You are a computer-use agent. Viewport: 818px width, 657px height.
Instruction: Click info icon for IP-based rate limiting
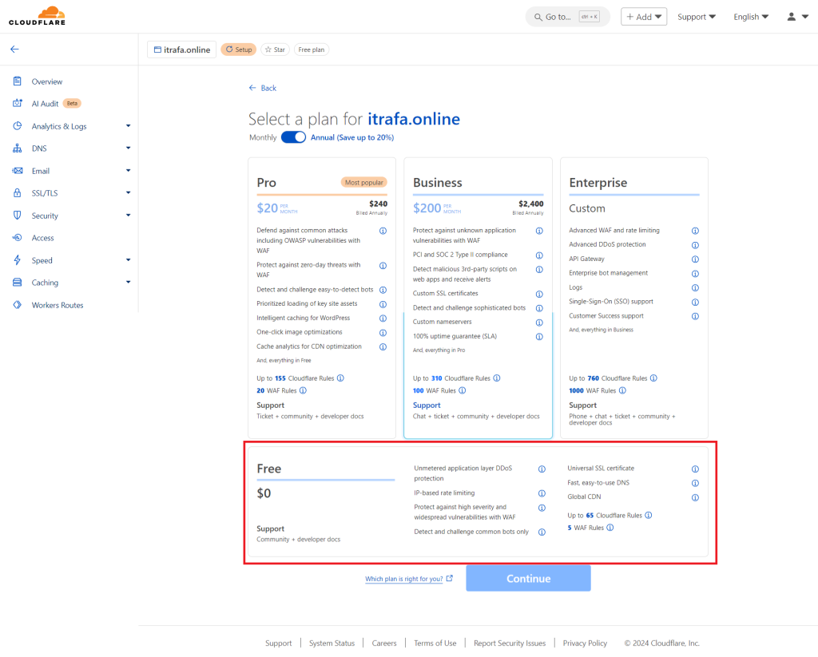pyautogui.click(x=542, y=493)
